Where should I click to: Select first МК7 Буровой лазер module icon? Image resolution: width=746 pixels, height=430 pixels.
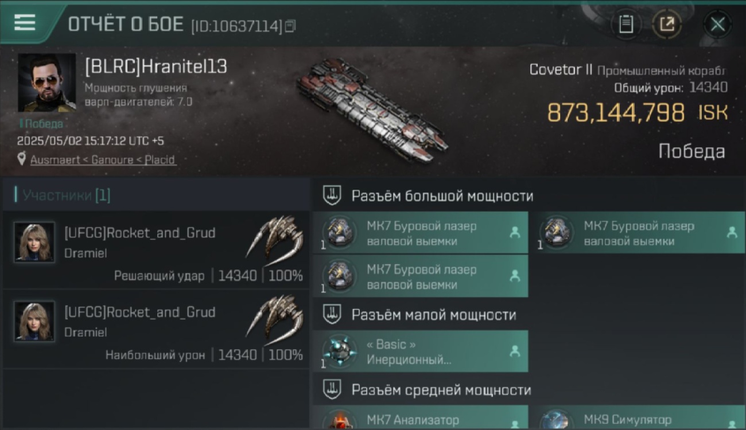[339, 232]
